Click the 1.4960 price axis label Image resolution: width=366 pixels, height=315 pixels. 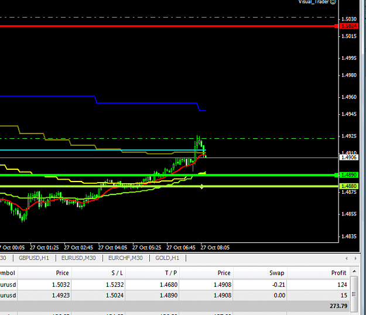point(349,97)
